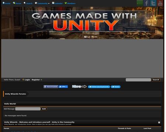
Task: Click the green button beside the Facebook icon
Action: click(140, 3)
